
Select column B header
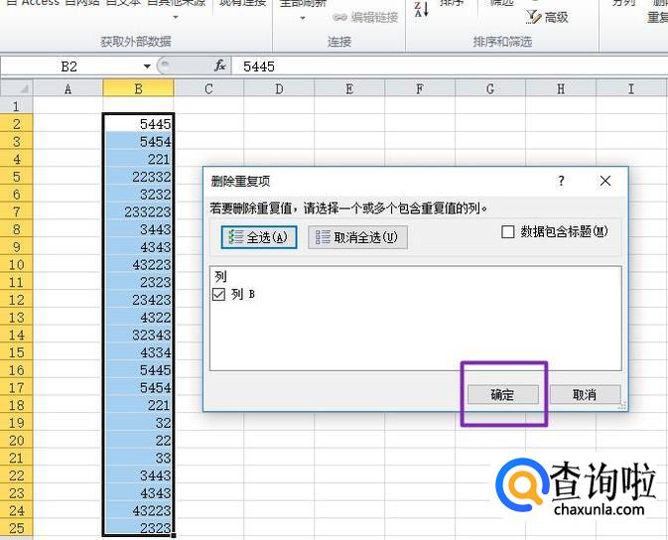(138, 88)
